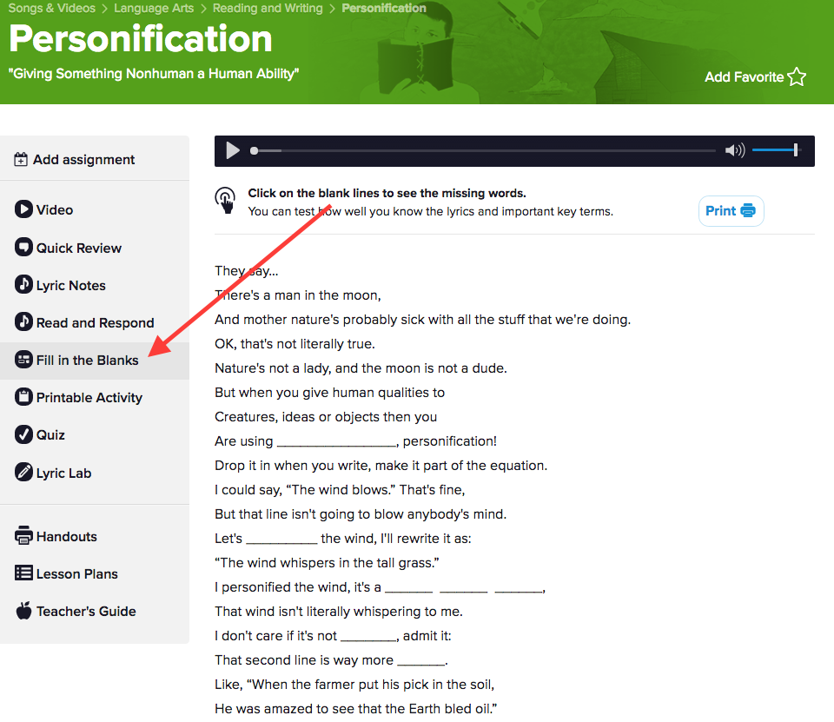Select Read and Respond
834x722 pixels.
[x=95, y=323]
